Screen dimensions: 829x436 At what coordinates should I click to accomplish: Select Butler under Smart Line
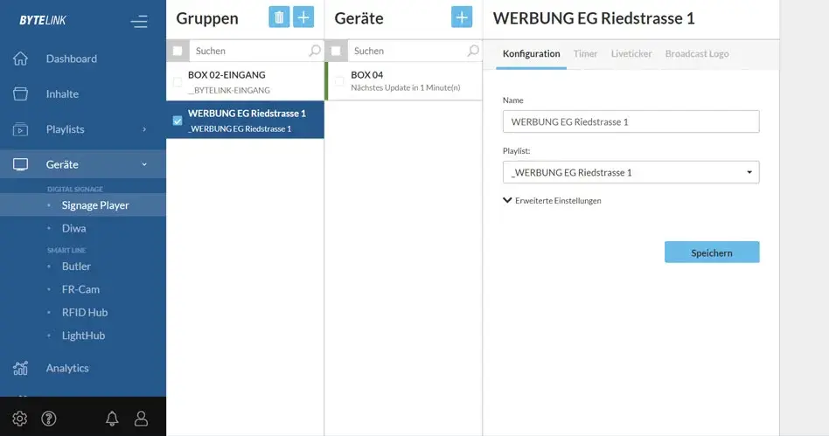point(76,266)
